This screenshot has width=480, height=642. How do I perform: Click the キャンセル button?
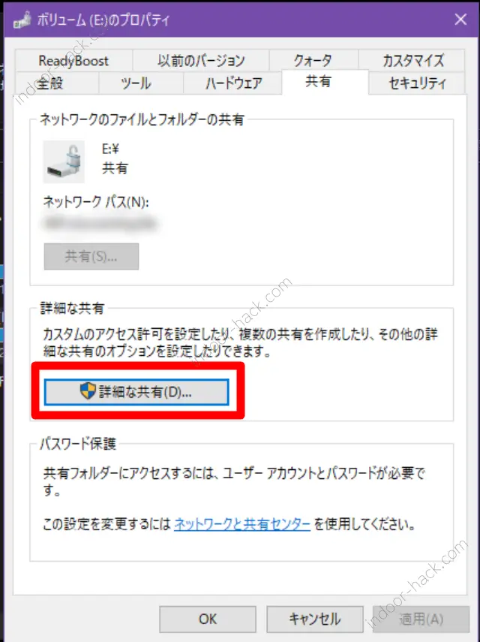pos(315,619)
